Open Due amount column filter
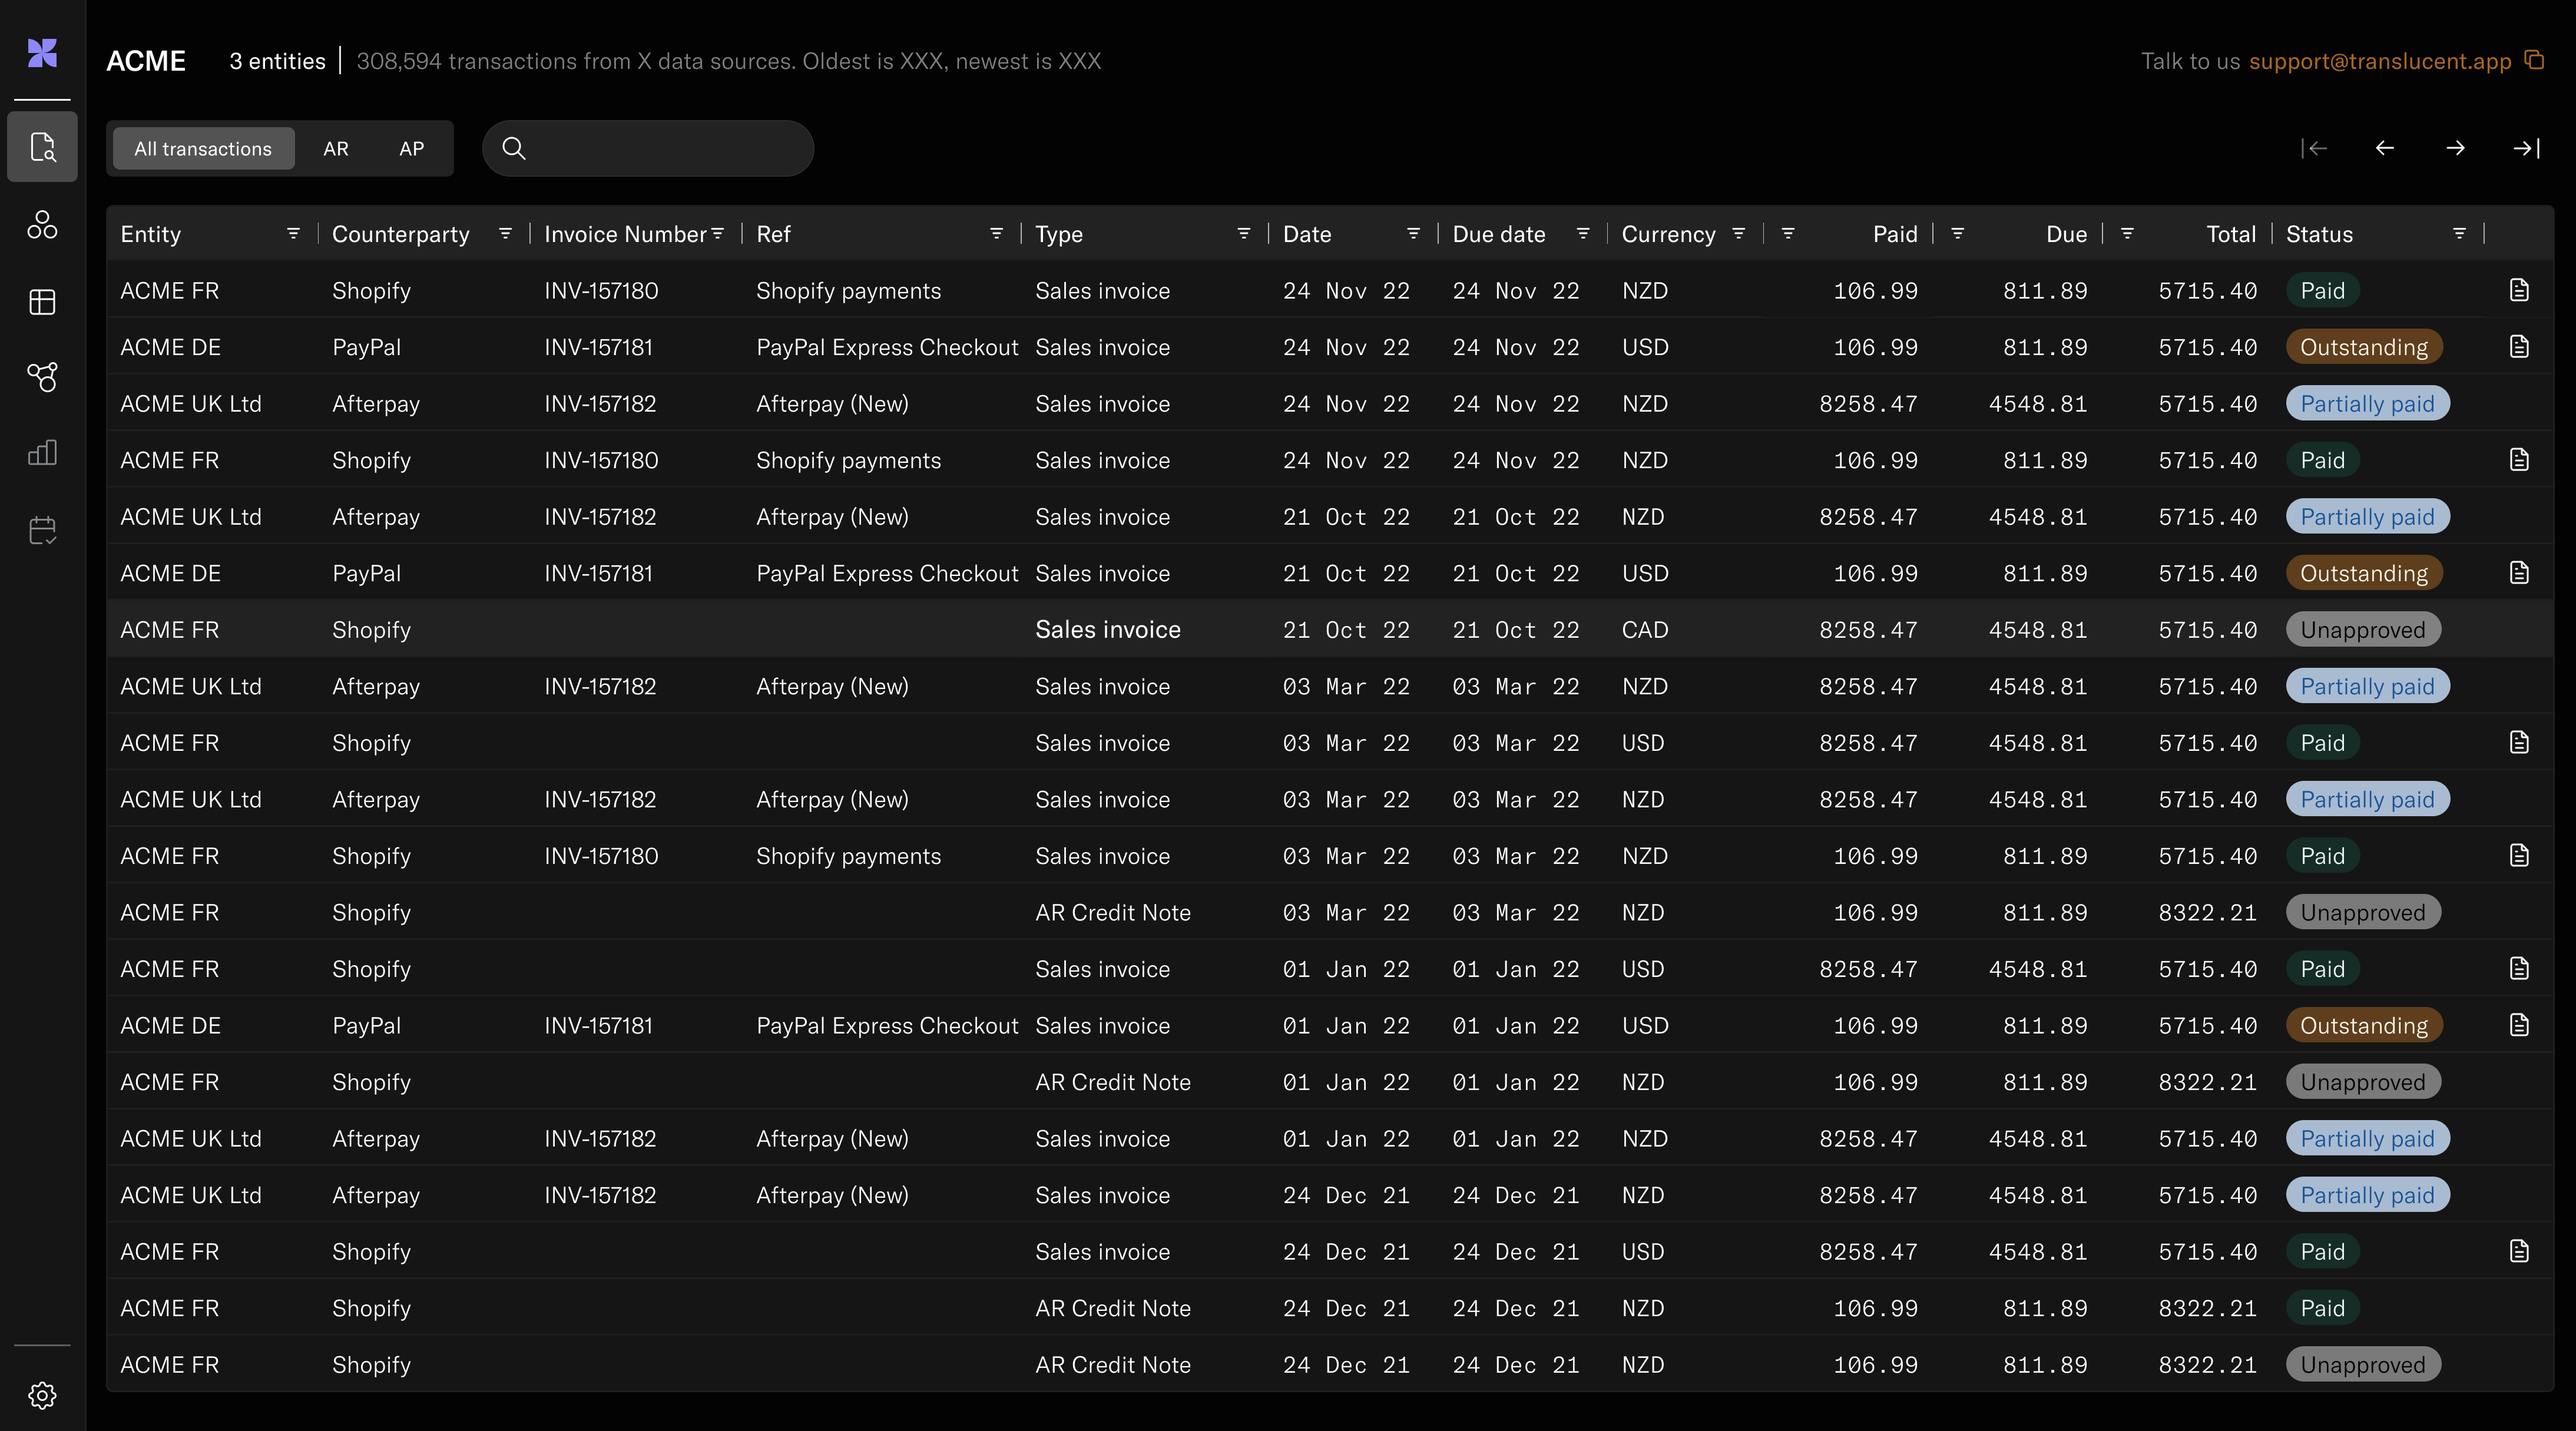2576x1431 pixels. tap(1958, 233)
